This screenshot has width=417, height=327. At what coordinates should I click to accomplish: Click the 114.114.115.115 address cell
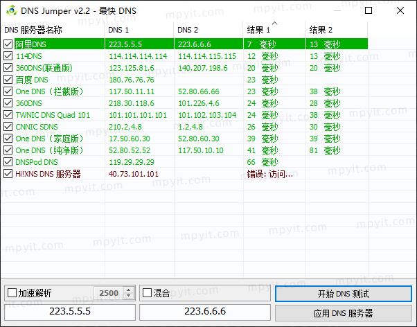coord(207,56)
